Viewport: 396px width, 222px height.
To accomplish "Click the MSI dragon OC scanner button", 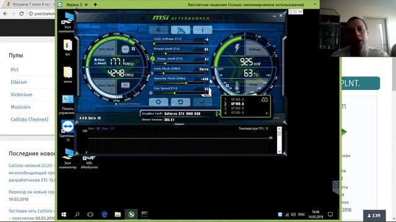I will pyautogui.click(x=180, y=30).
